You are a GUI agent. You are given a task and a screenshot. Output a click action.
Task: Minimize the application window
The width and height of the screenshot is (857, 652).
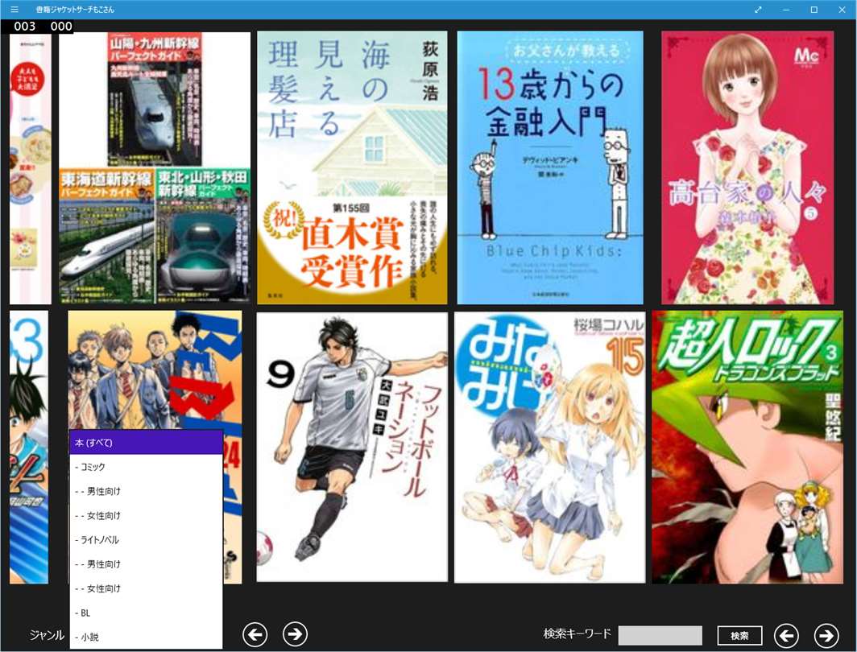pos(786,10)
